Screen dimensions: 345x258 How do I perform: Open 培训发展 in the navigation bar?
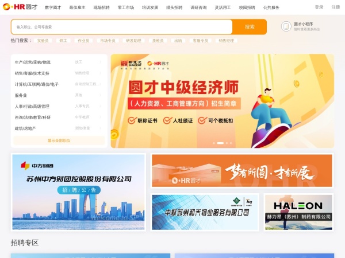[x=150, y=7]
